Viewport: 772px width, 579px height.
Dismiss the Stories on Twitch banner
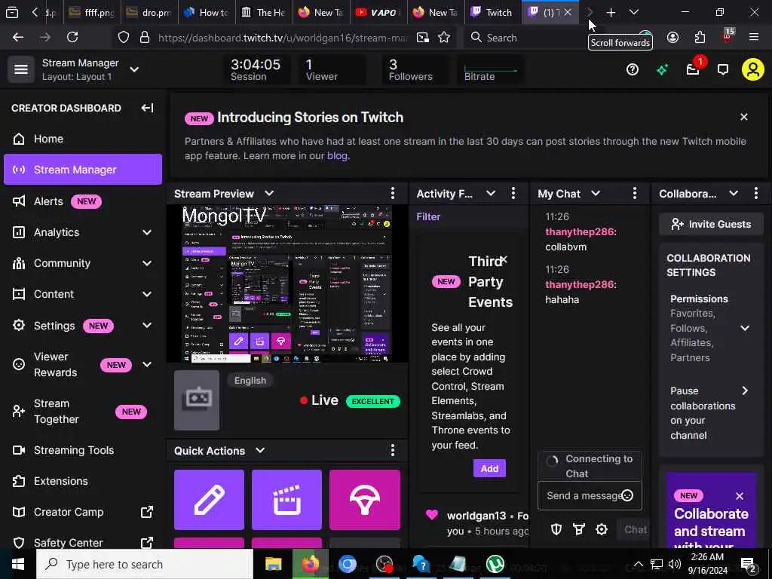[x=744, y=117]
